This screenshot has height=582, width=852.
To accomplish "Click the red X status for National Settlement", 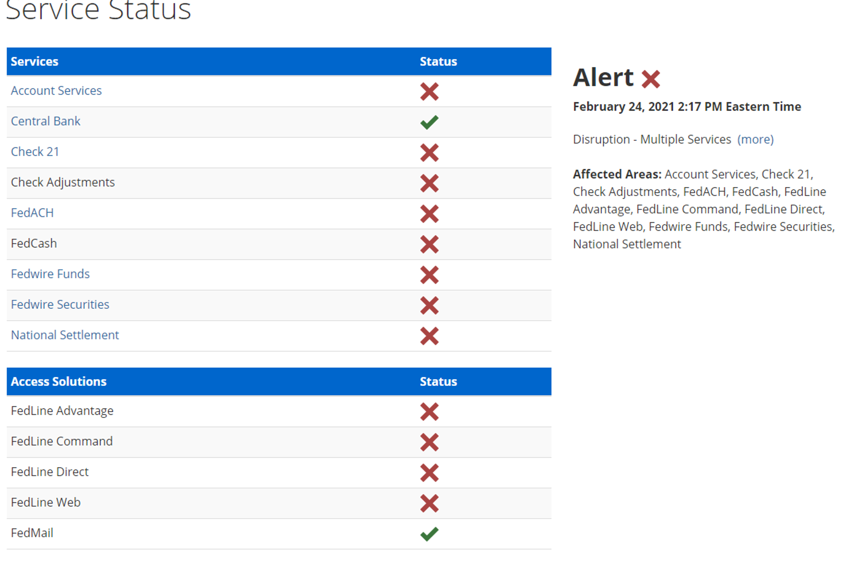I will [429, 336].
